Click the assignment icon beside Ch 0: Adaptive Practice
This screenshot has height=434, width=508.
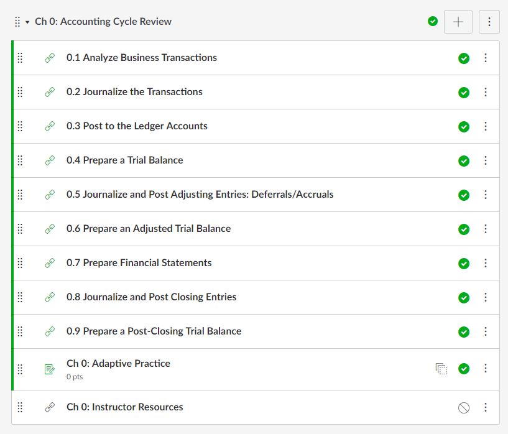pyautogui.click(x=50, y=368)
